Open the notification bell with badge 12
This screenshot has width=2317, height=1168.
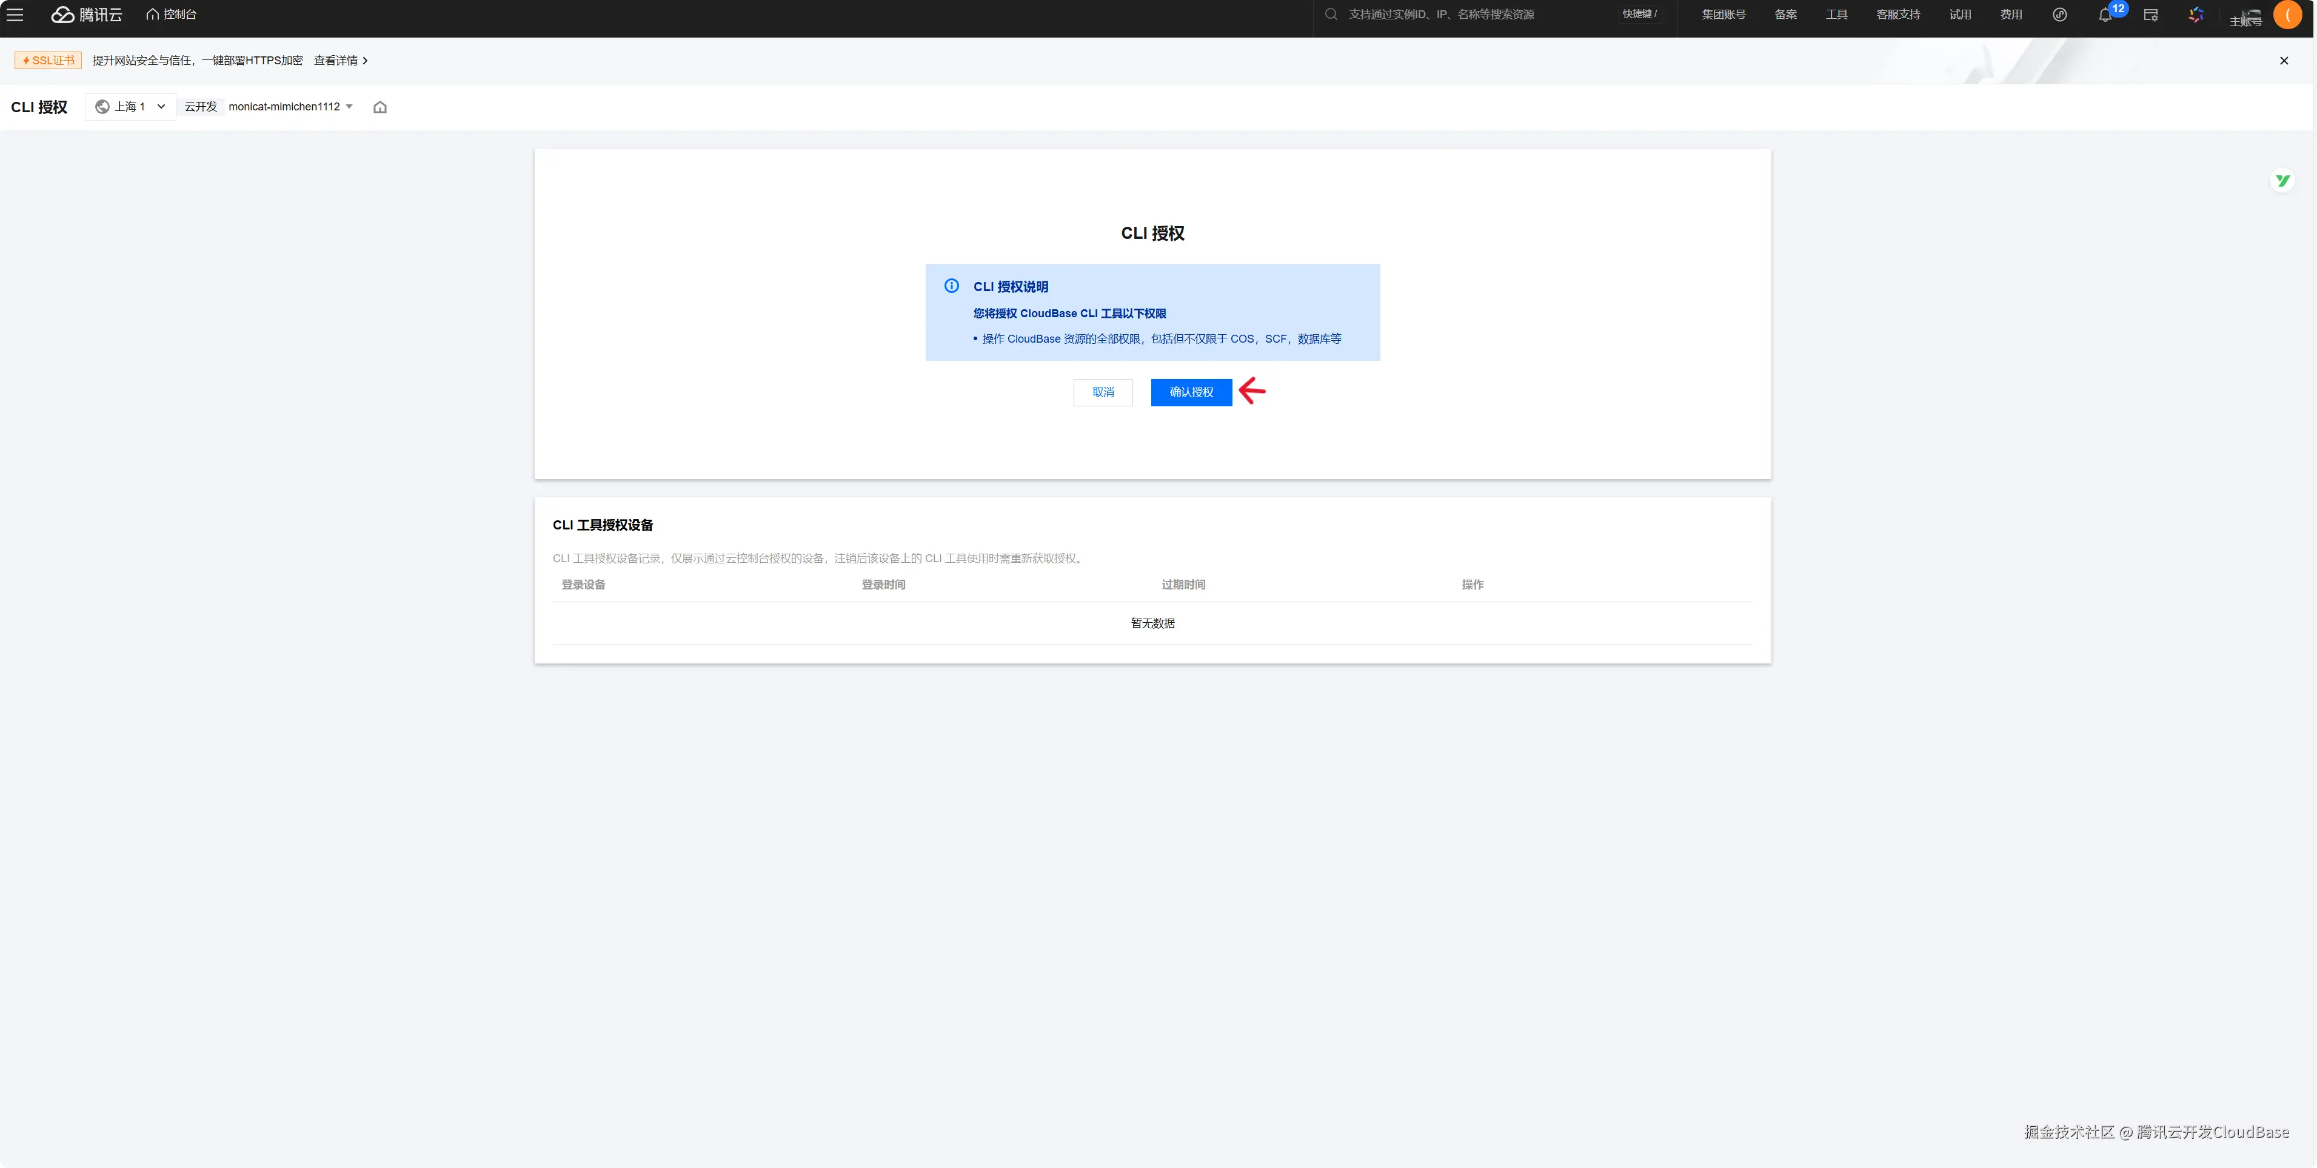[2105, 15]
